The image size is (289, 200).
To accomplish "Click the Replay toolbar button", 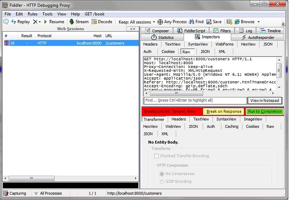I will point(21,22).
